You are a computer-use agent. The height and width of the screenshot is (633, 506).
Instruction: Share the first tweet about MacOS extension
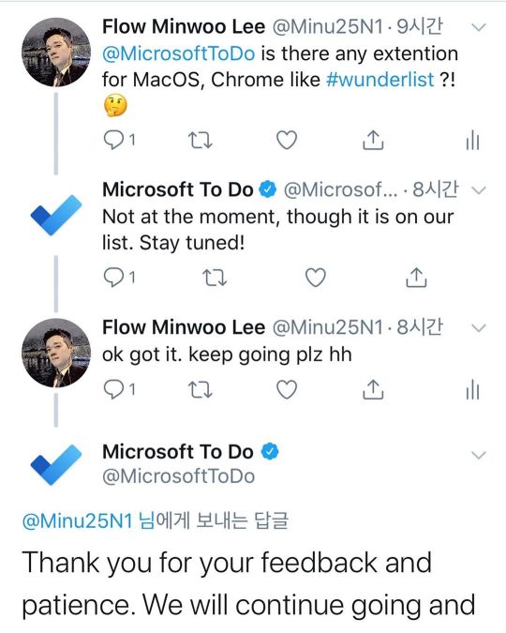[x=373, y=140]
